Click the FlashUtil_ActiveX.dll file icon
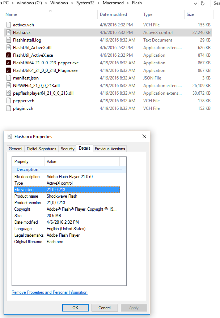The image size is (220, 318). coord(9,48)
